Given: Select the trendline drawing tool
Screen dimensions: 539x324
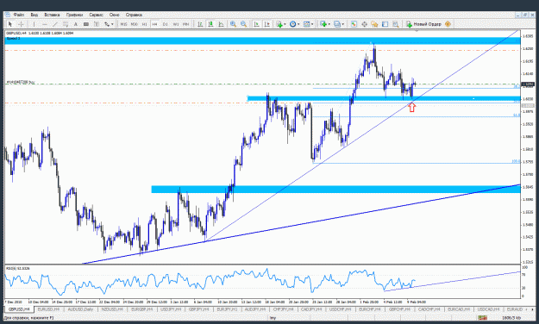Looking at the screenshot, I should click(55, 24).
